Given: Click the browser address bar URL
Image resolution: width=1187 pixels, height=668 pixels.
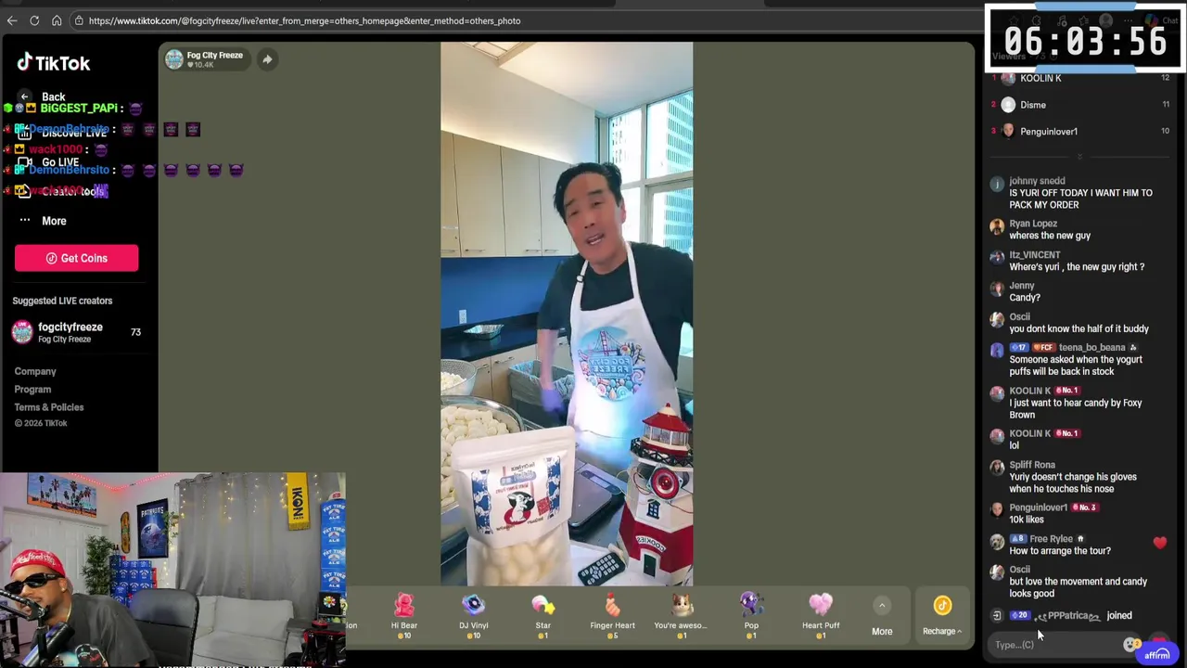Looking at the screenshot, I should [x=304, y=20].
